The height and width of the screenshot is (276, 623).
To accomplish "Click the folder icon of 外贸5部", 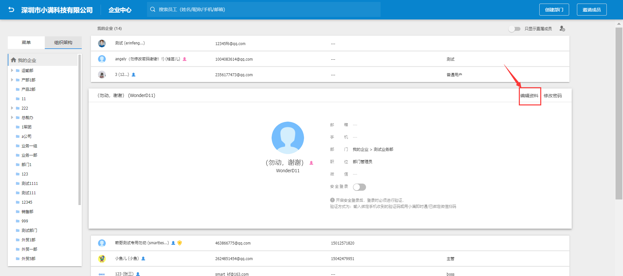I will coord(18,258).
